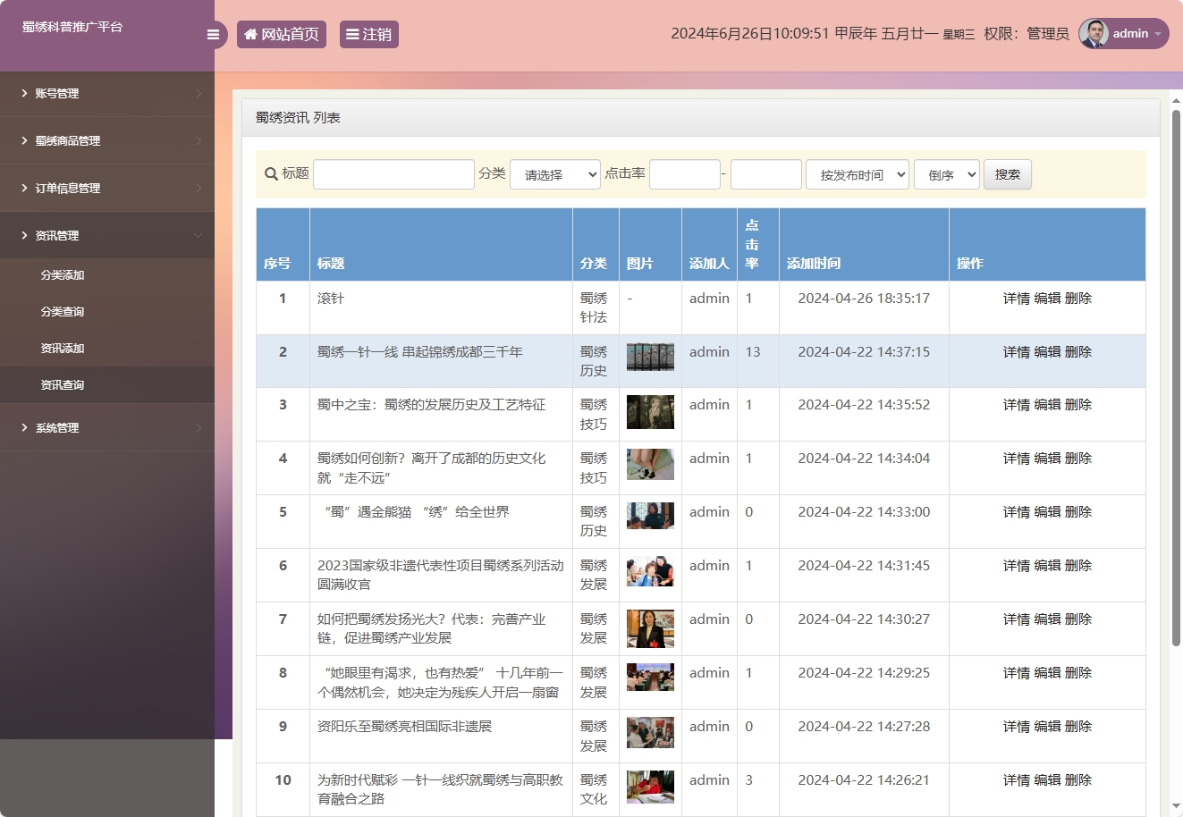Click the list icon on the 注销 button
This screenshot has width=1183, height=817.
click(352, 34)
